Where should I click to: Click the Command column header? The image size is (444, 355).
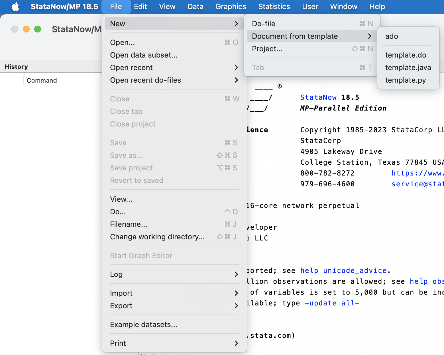(42, 80)
